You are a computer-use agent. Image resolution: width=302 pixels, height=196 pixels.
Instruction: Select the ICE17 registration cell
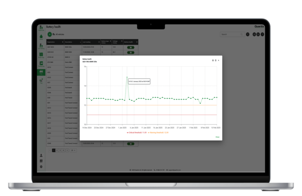click(x=55, y=123)
